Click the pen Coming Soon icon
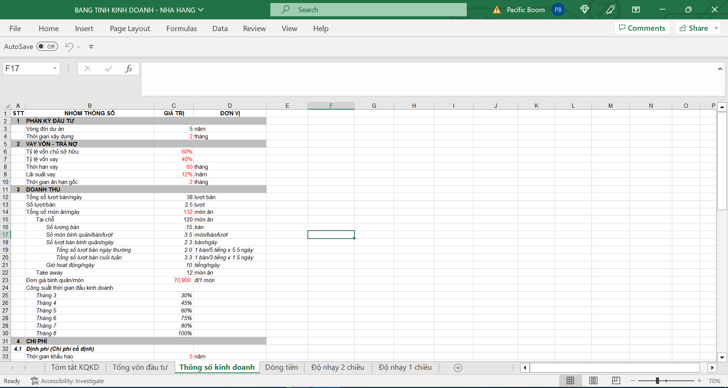 coord(610,9)
